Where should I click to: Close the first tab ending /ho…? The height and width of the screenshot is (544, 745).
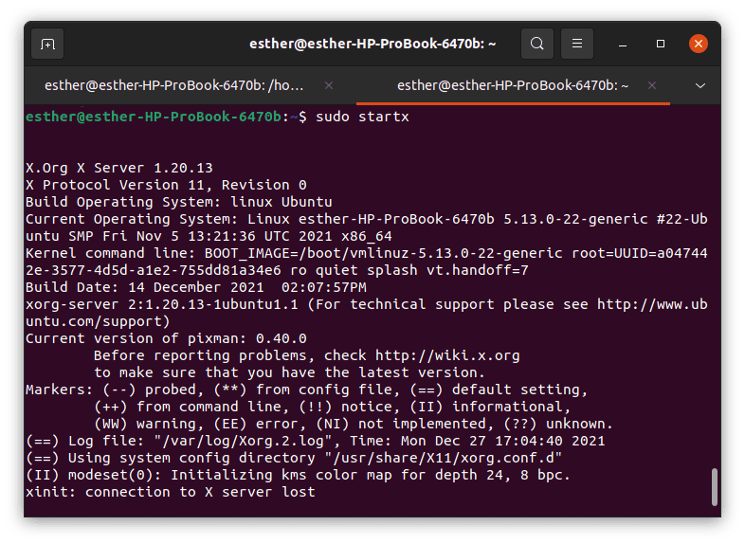tap(328, 85)
